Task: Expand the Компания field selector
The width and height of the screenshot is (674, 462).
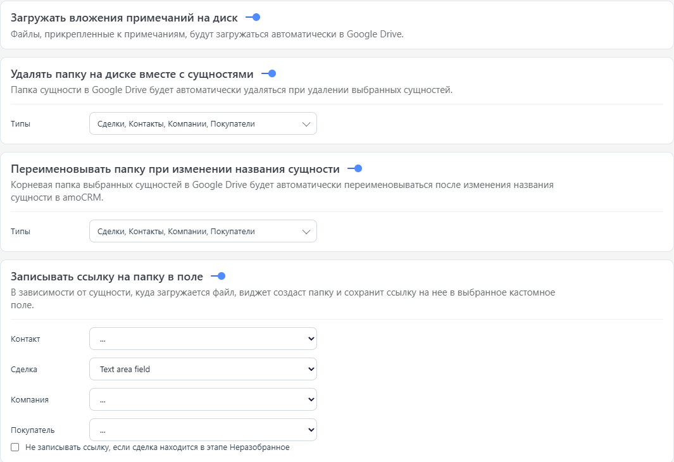Action: pyautogui.click(x=203, y=399)
